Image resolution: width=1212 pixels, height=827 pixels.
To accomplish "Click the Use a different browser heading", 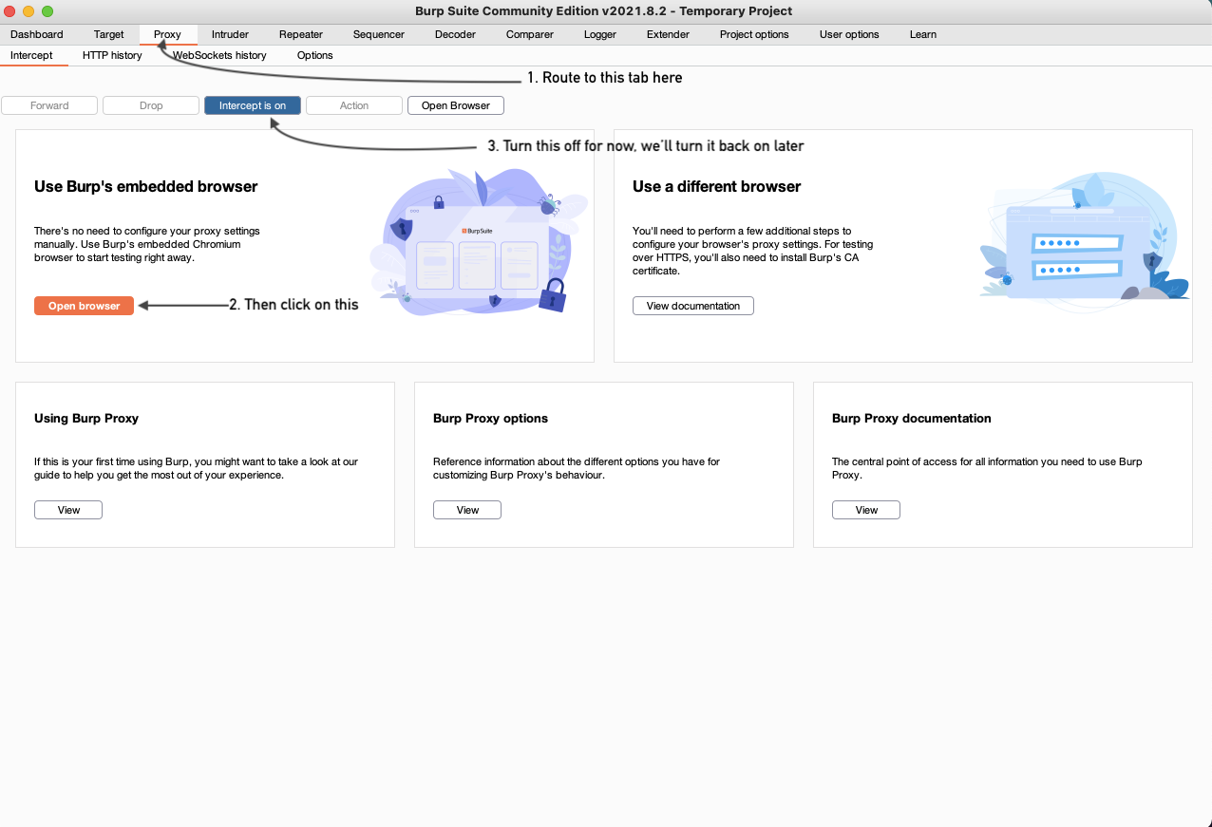I will click(x=717, y=186).
